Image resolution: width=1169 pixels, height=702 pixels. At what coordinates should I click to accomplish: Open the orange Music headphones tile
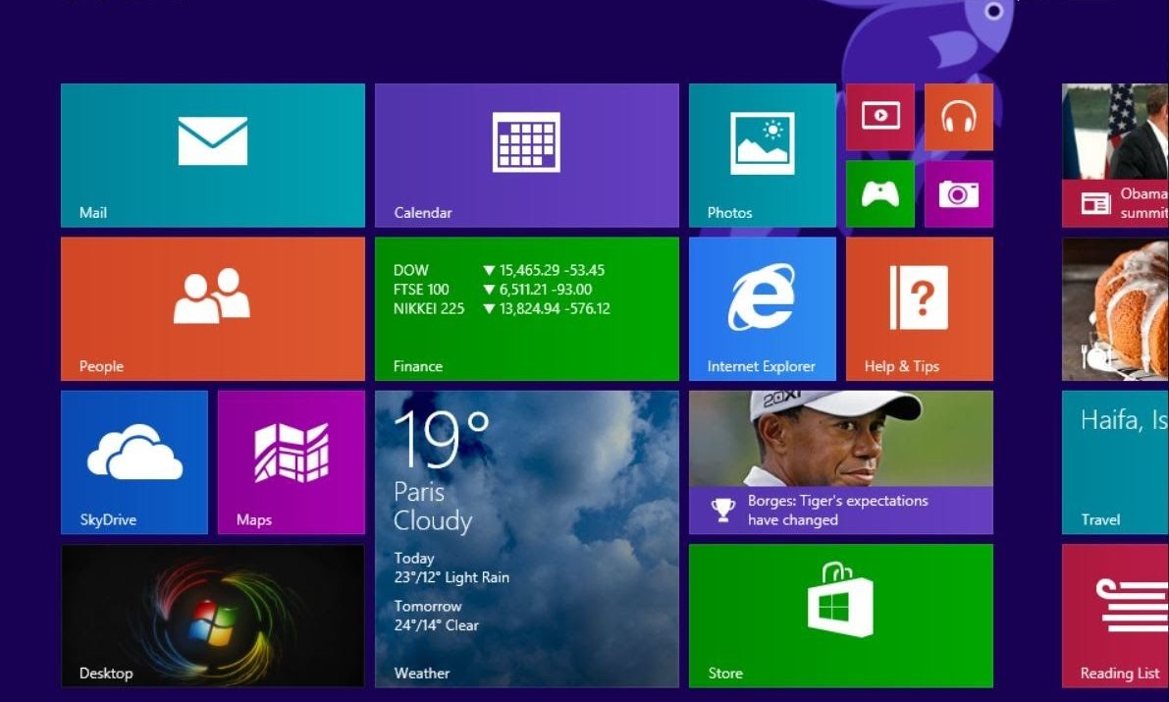[958, 117]
